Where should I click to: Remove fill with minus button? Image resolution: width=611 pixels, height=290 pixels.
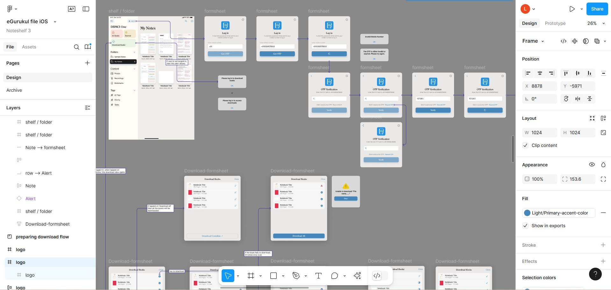(603, 213)
